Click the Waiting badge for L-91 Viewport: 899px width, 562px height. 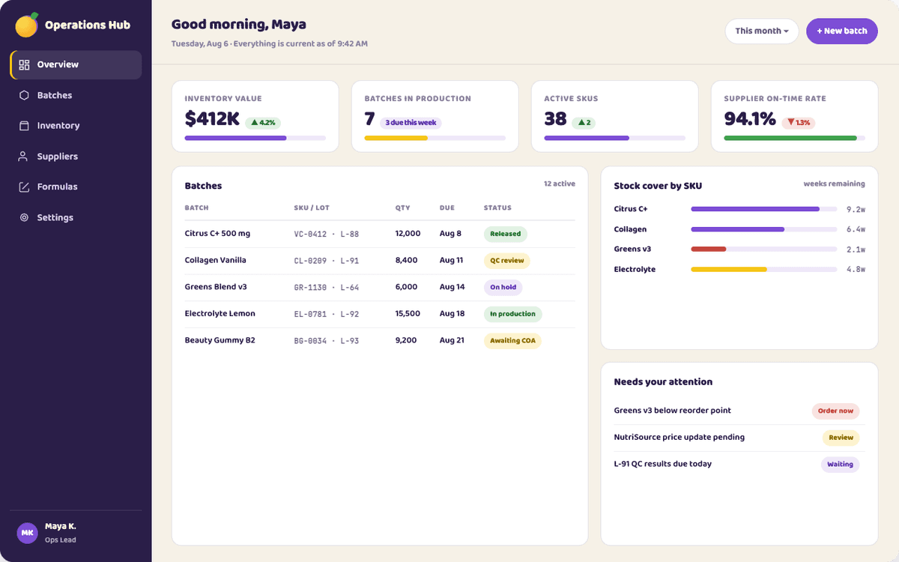(x=840, y=465)
